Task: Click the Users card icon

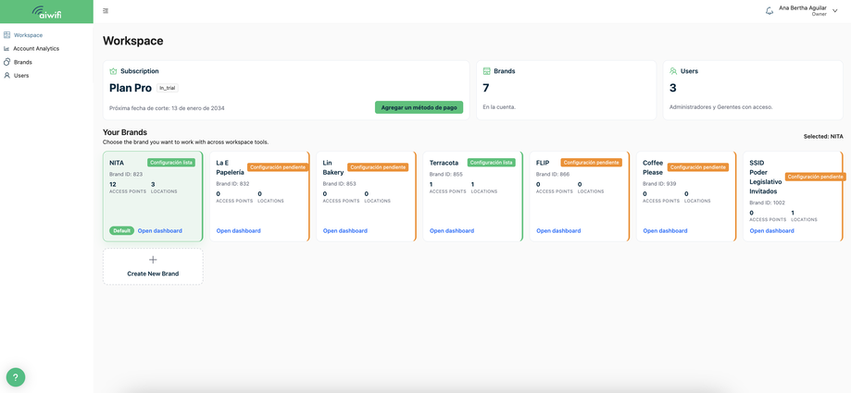Action: click(x=673, y=71)
